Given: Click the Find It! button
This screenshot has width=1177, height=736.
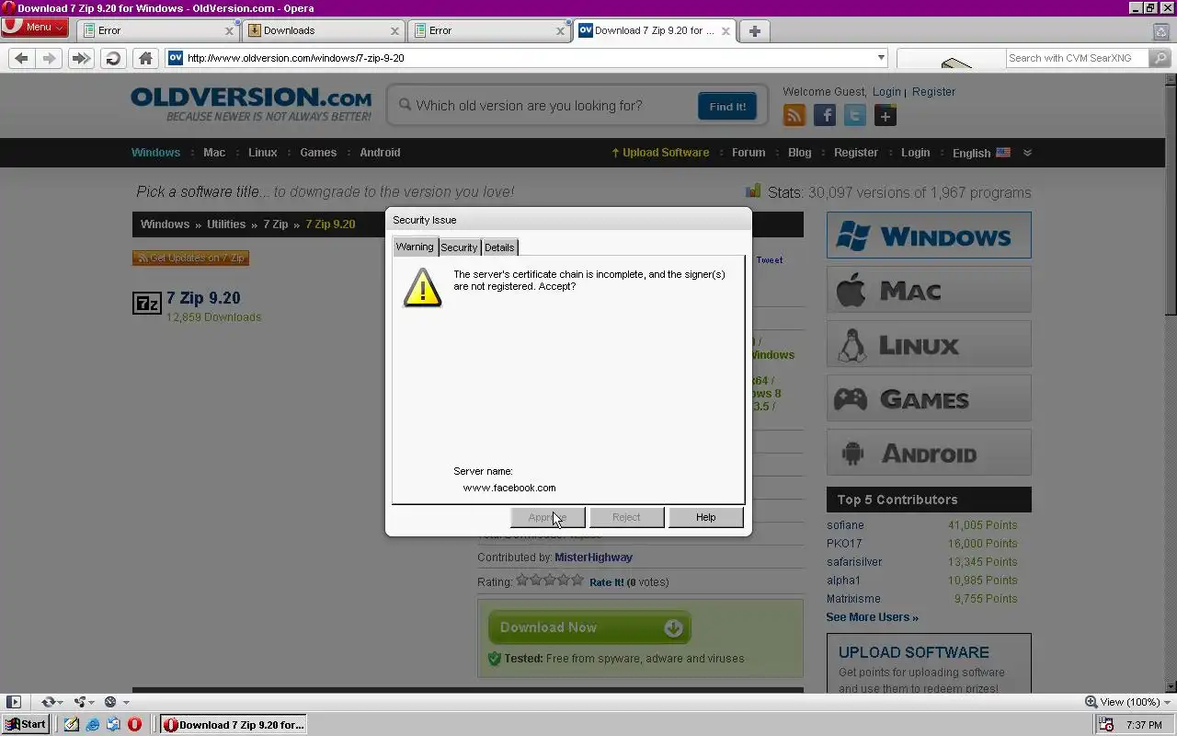Looking at the screenshot, I should (x=727, y=106).
